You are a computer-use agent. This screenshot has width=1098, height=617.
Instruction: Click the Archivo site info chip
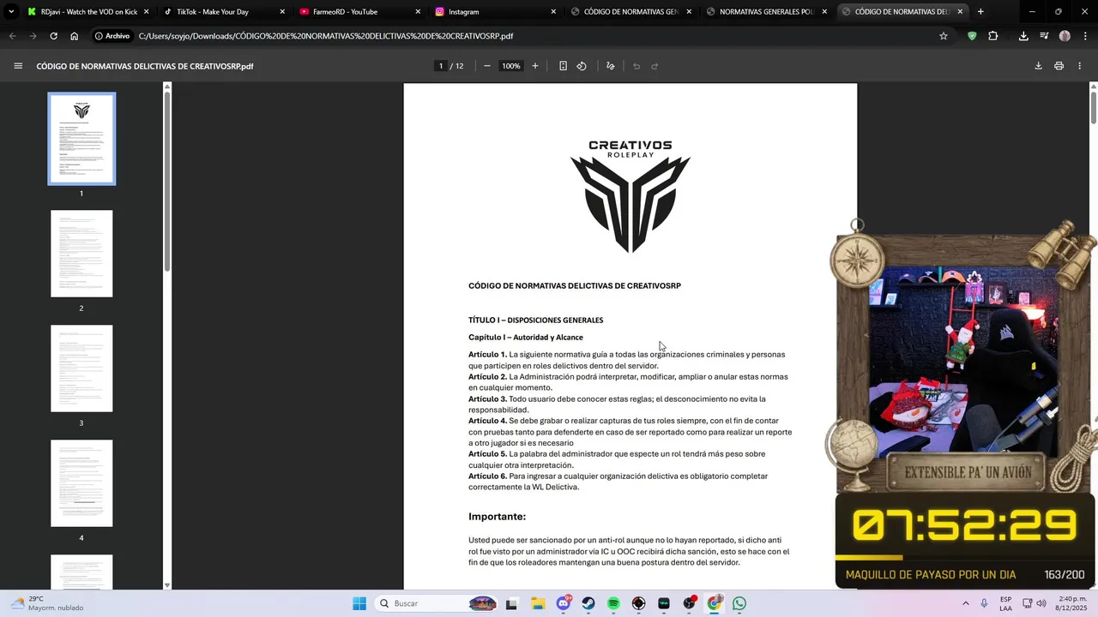click(112, 36)
